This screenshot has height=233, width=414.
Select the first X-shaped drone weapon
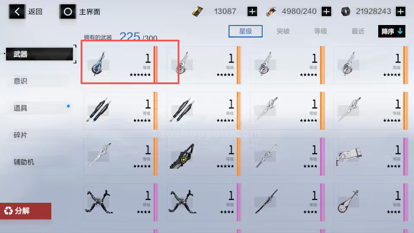(x=99, y=202)
